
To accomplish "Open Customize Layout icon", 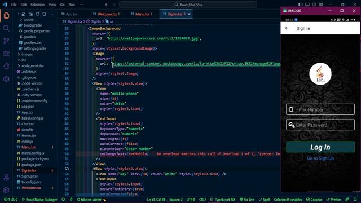I will coord(321,5).
